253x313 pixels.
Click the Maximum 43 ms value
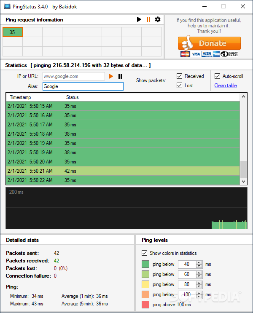click(38, 304)
